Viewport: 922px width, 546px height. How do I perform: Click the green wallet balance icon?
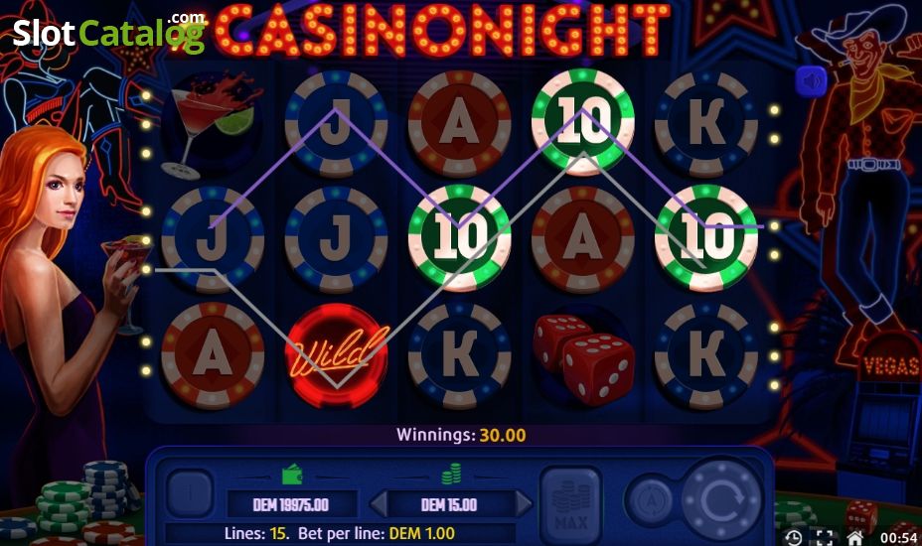pos(292,475)
